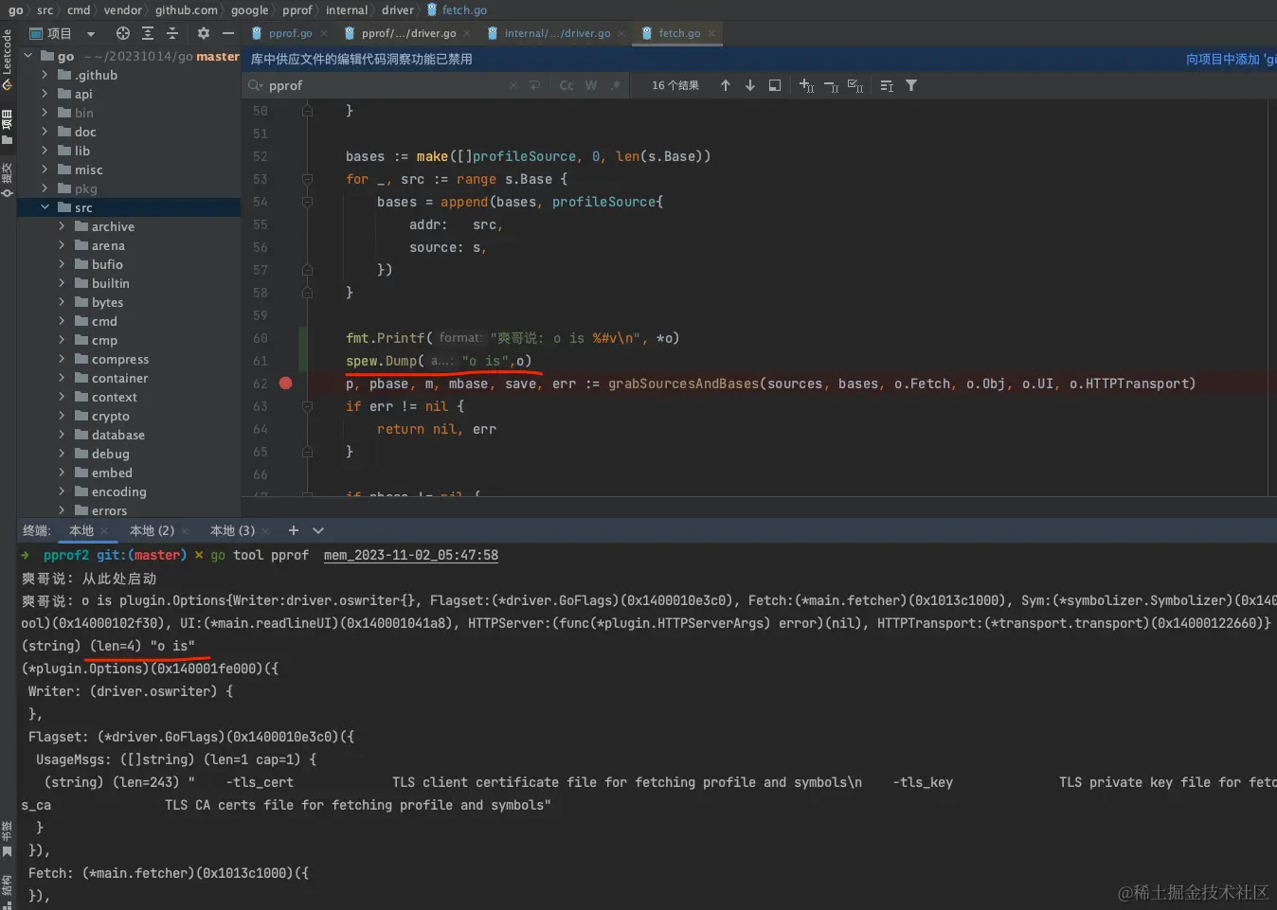1277x910 pixels.
Task: Open the terminal sessions dropdown chevron
Action: click(318, 530)
